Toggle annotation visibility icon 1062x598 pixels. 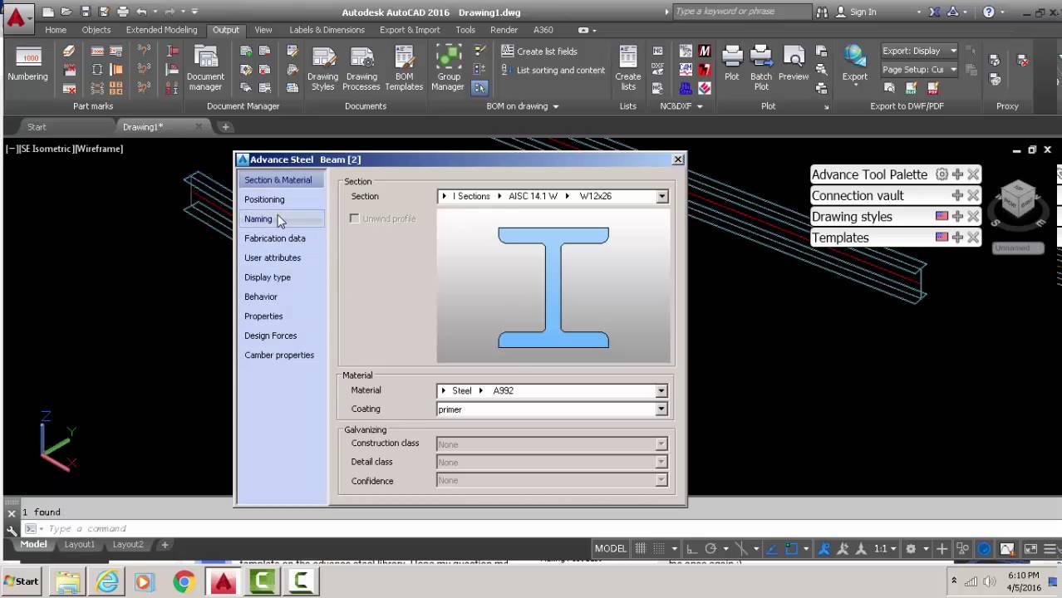click(x=824, y=549)
